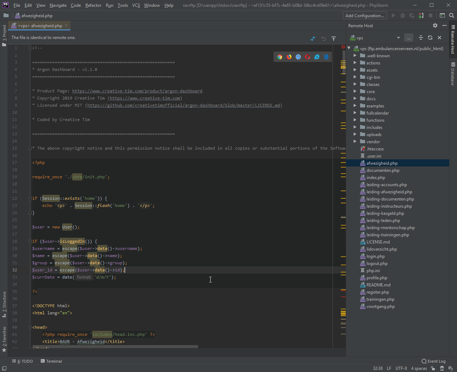The width and height of the screenshot is (457, 372).
Task: Expand the includes folder in remote tree
Action: (355, 127)
